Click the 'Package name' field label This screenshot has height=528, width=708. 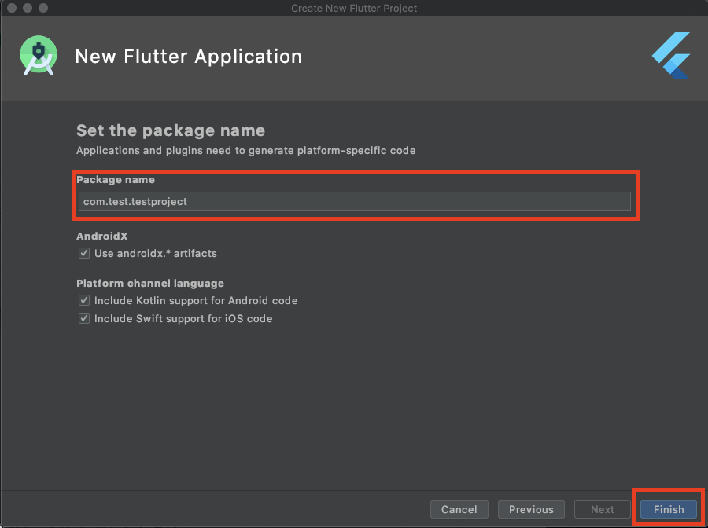(116, 179)
